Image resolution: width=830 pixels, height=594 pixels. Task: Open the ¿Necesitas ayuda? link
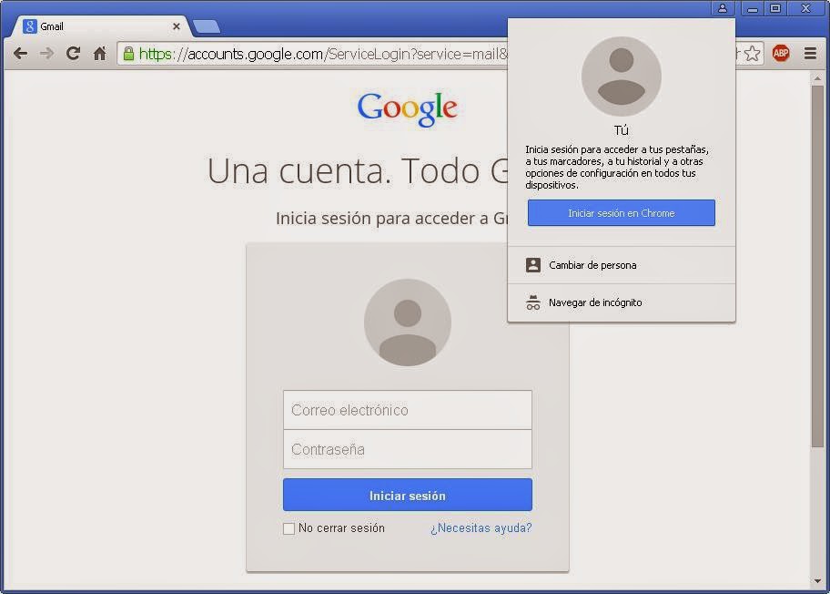pyautogui.click(x=481, y=528)
